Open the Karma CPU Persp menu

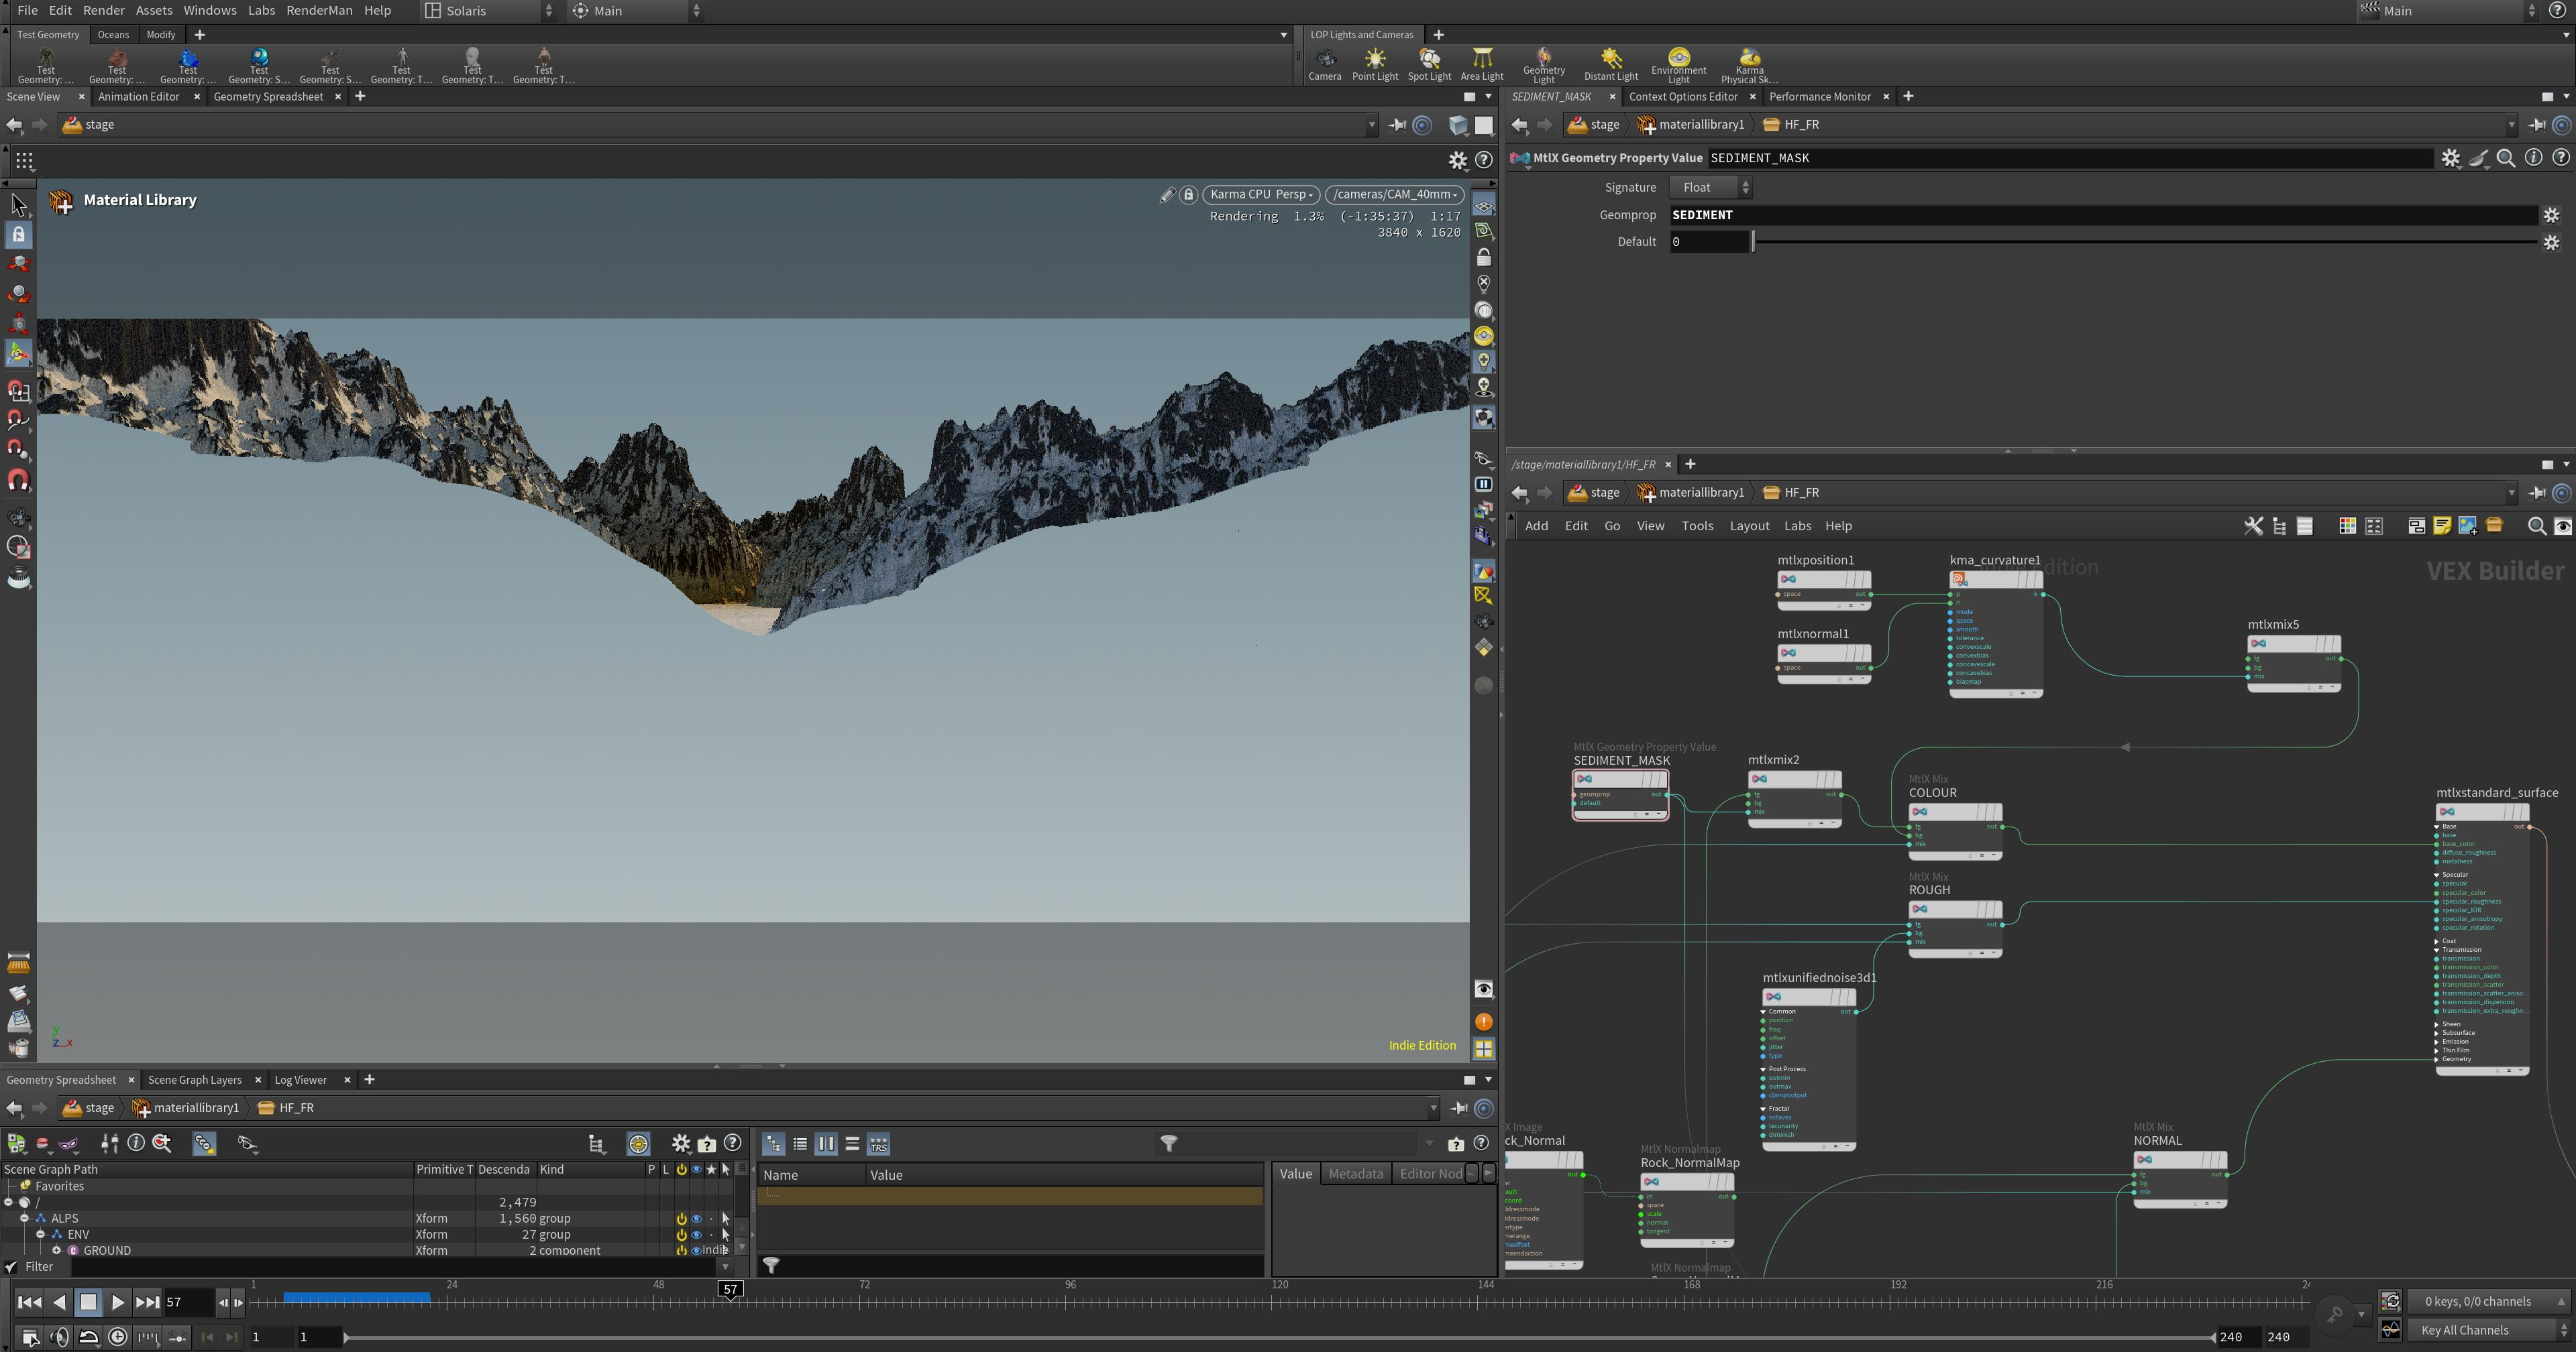pyautogui.click(x=1260, y=194)
